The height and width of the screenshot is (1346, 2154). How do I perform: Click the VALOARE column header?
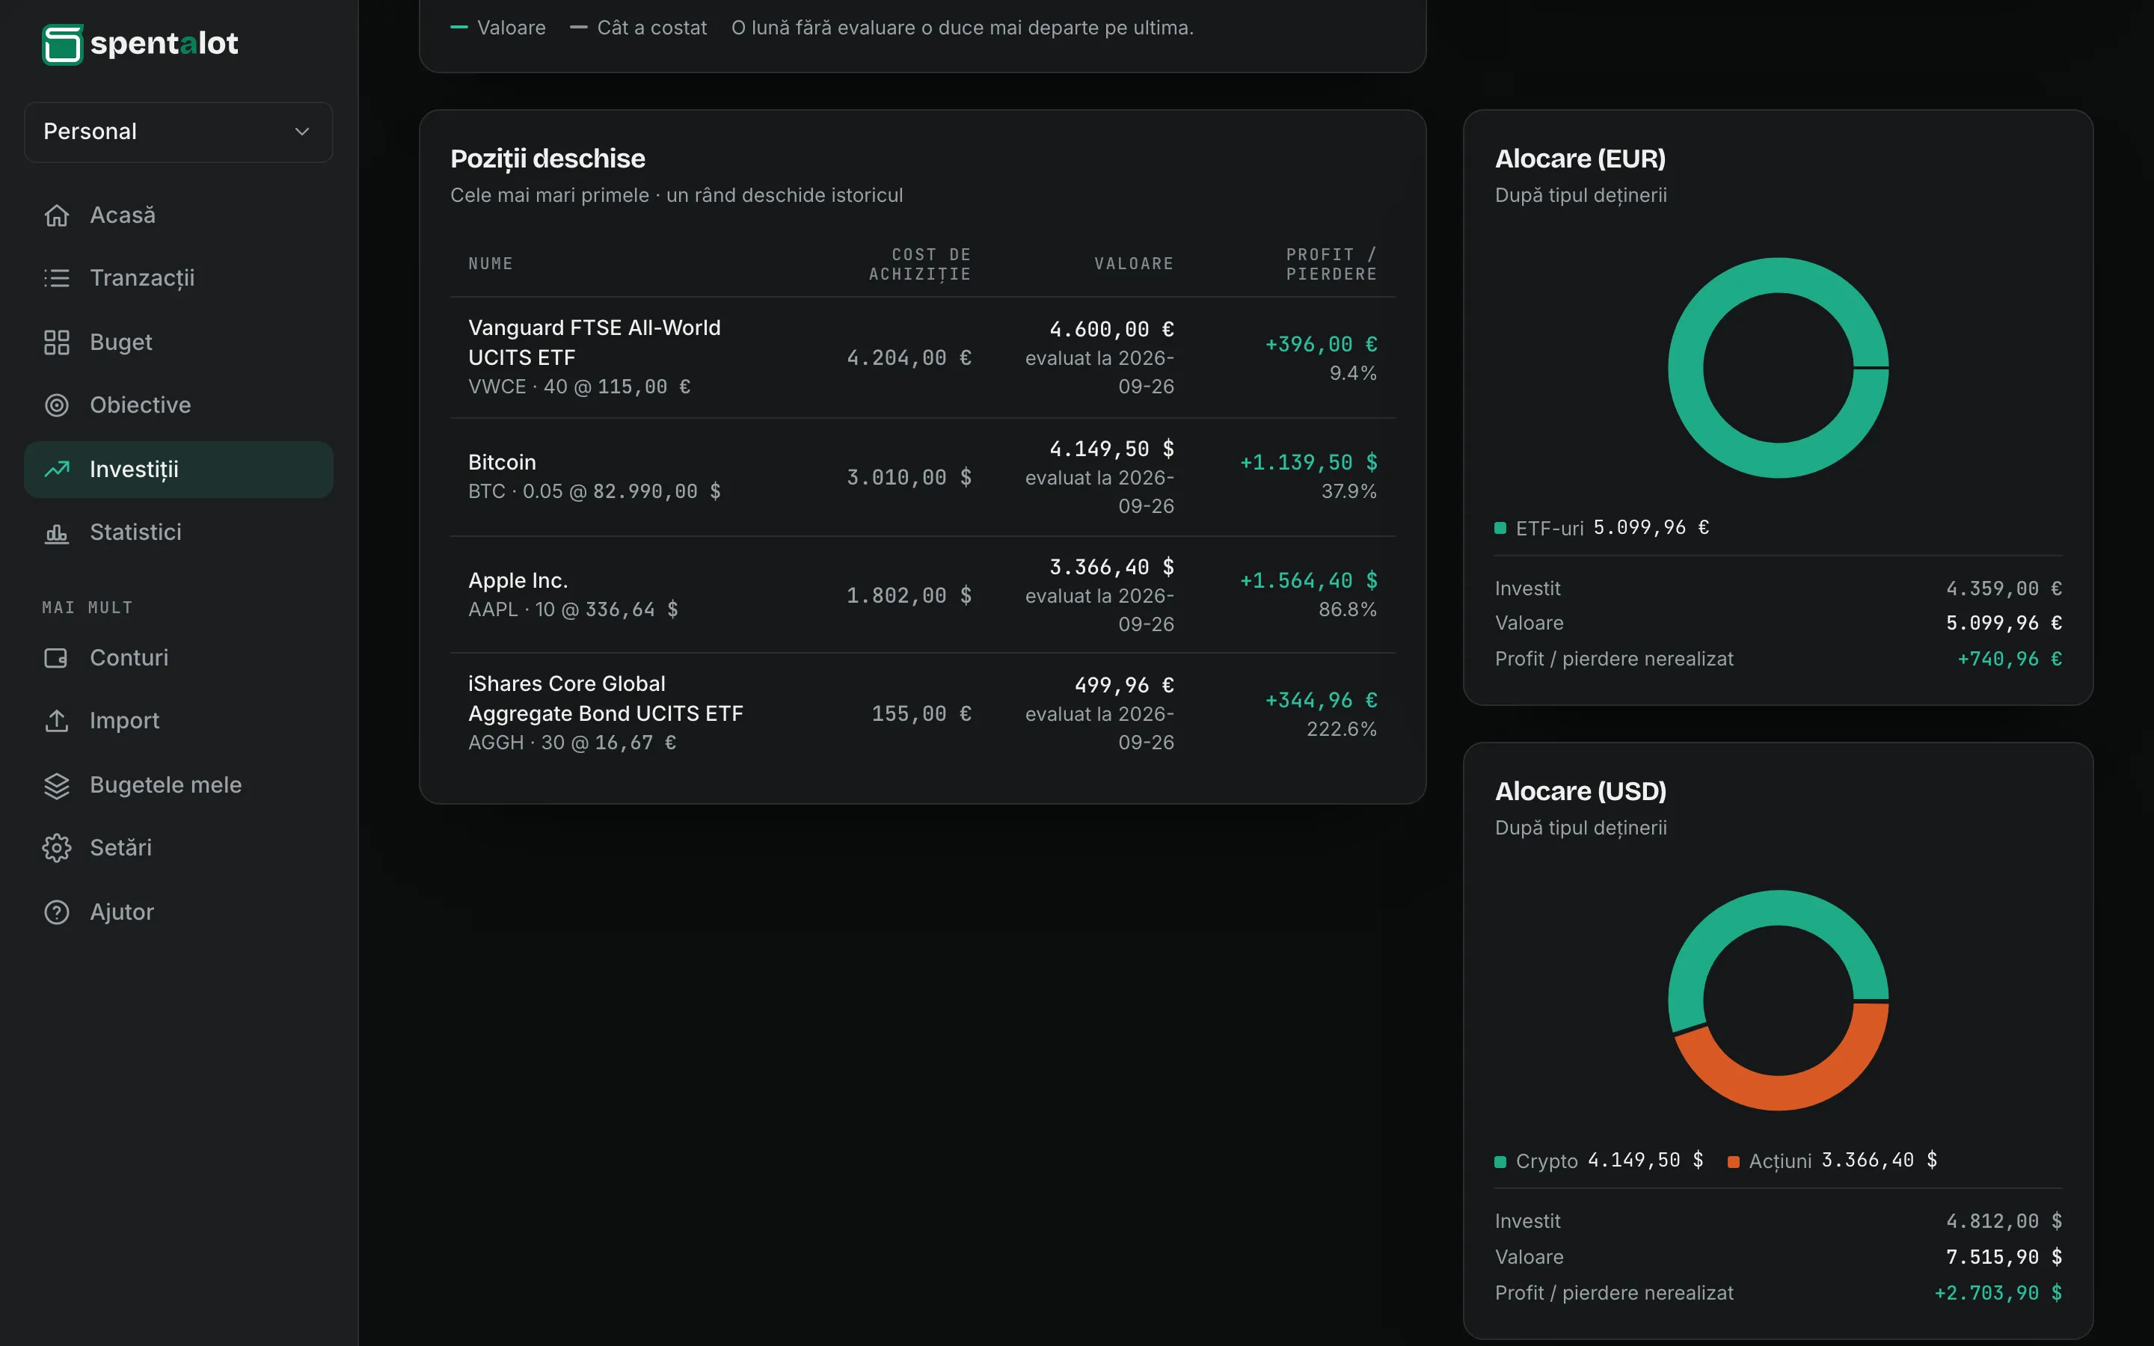(1134, 265)
